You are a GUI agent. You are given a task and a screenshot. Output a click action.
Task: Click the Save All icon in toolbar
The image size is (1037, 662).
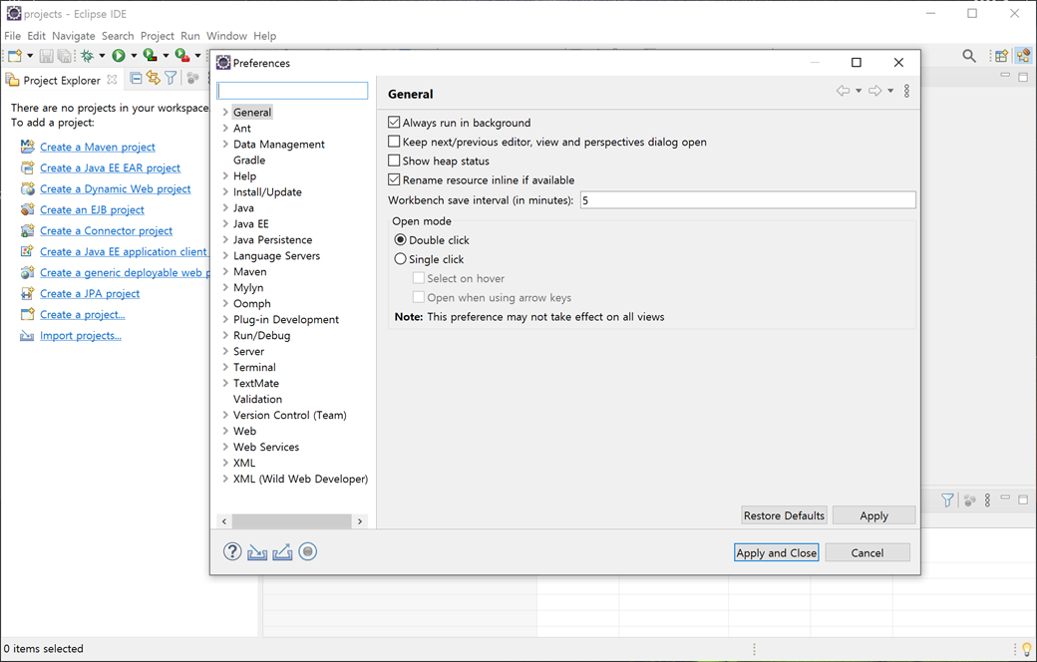pos(64,56)
